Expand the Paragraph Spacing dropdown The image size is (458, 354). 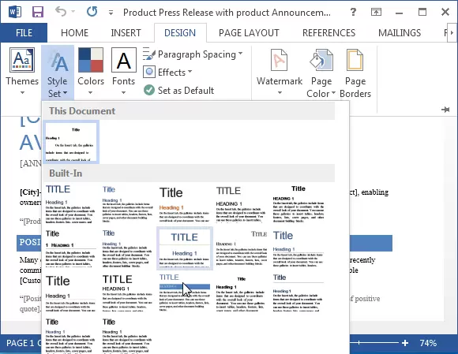(193, 54)
